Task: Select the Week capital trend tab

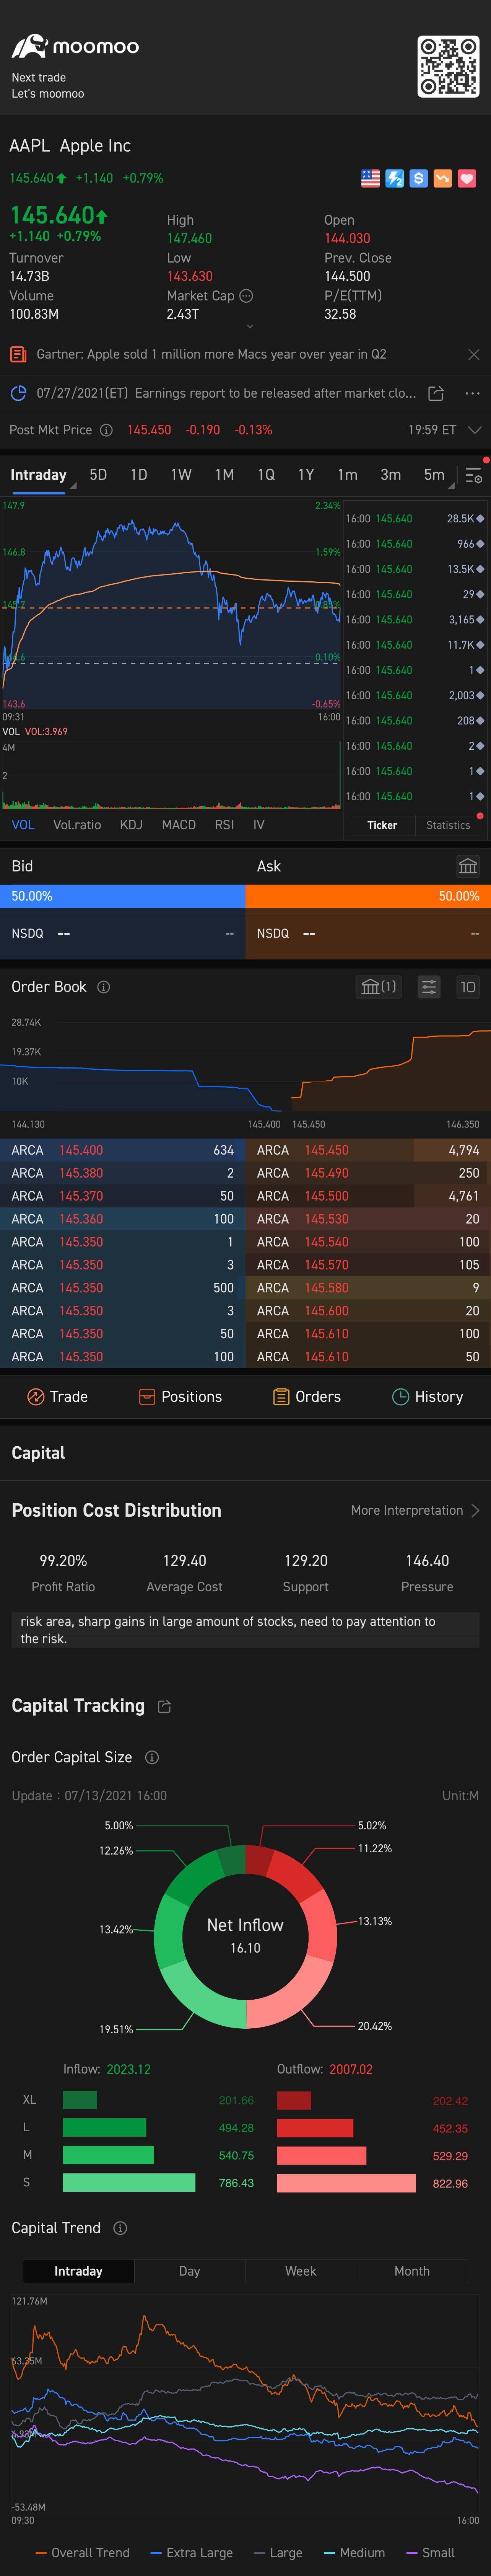Action: click(300, 2271)
